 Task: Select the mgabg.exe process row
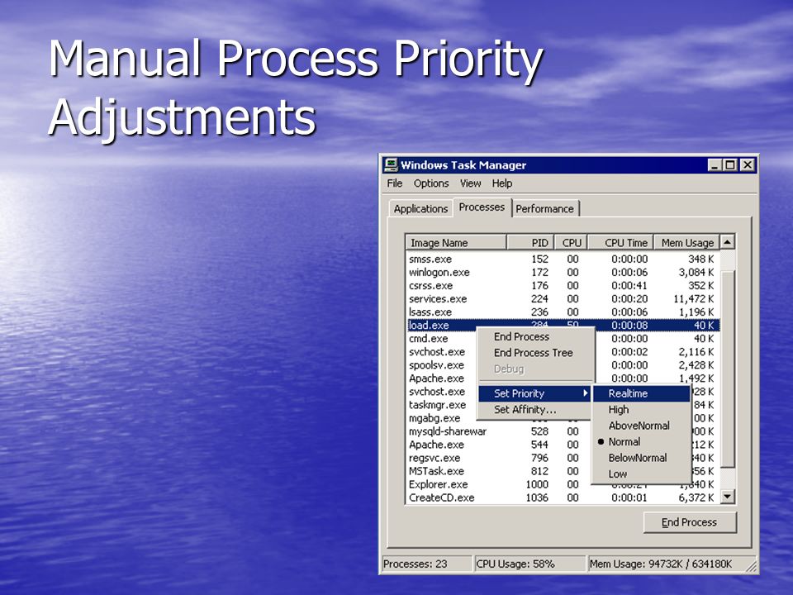pos(441,418)
